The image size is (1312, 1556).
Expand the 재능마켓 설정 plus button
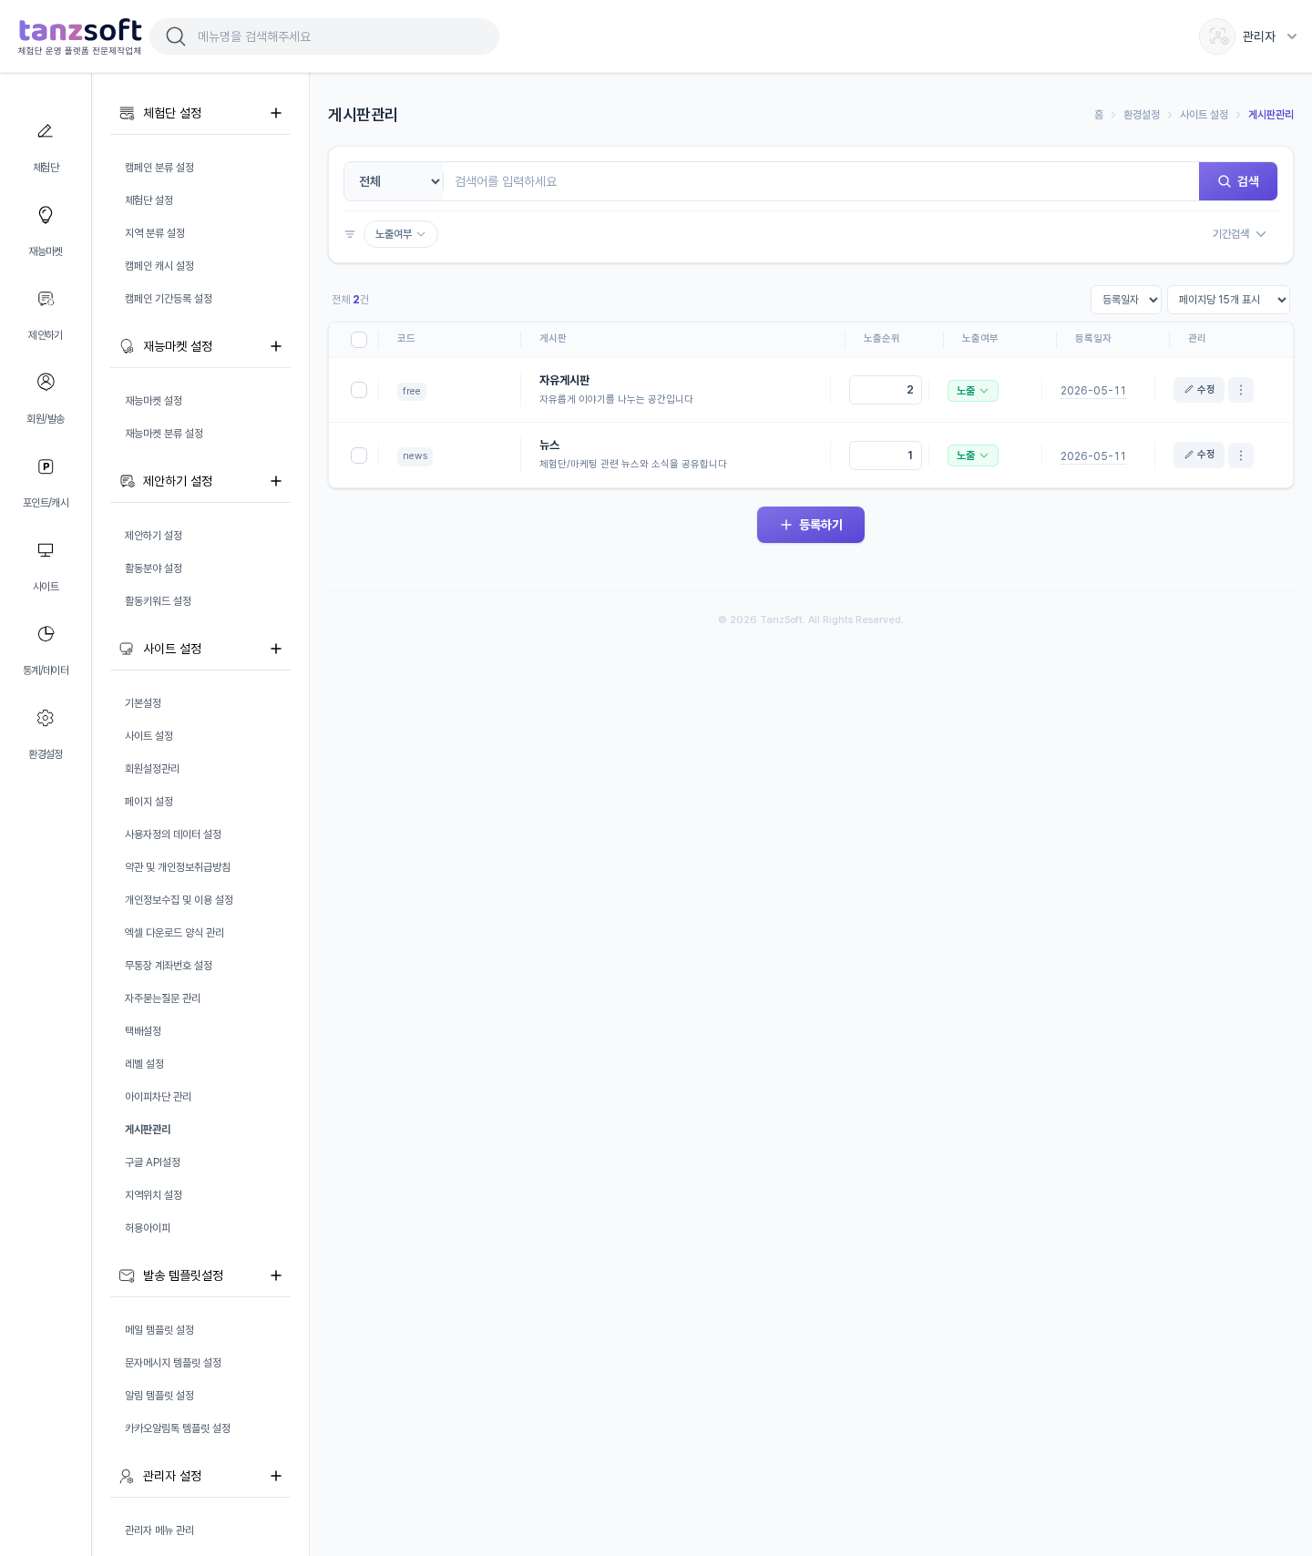(276, 346)
